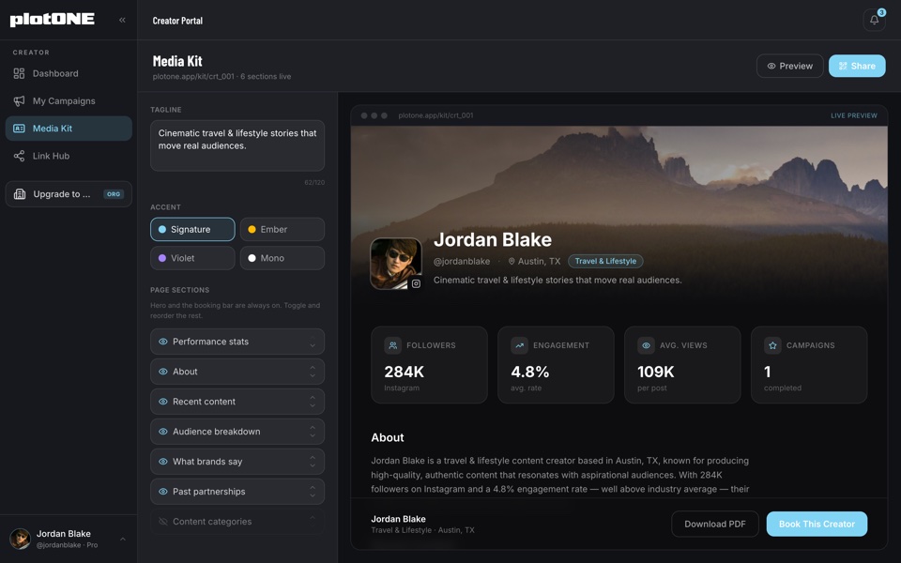Hide the Recent content section
This screenshot has height=563, width=901.
click(163, 402)
